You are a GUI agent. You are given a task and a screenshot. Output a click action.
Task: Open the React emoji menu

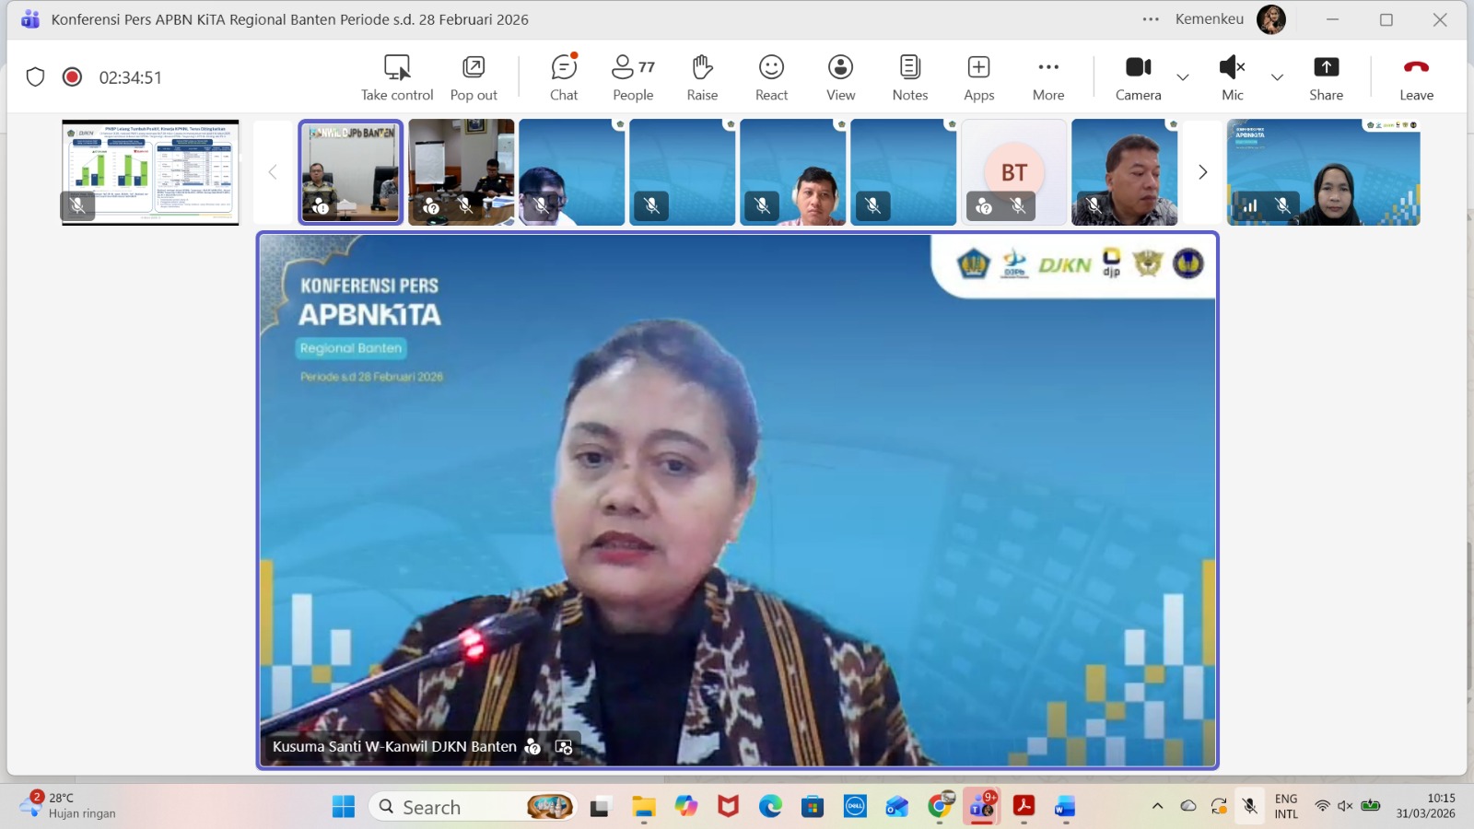click(x=771, y=77)
